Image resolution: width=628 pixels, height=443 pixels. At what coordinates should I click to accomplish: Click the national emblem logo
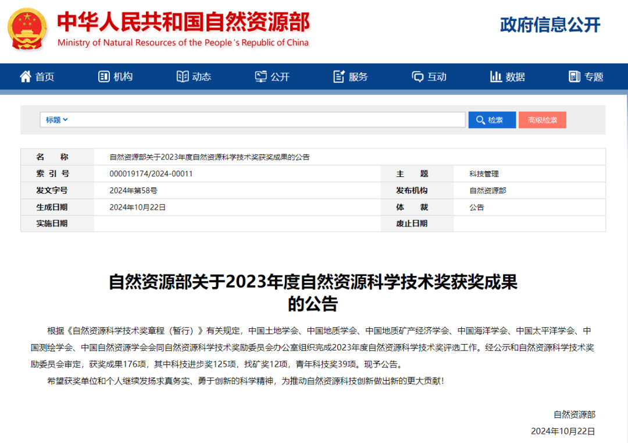pos(28,29)
